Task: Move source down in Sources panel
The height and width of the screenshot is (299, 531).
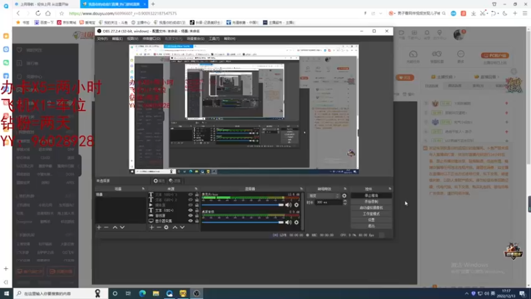Action: 182,227
